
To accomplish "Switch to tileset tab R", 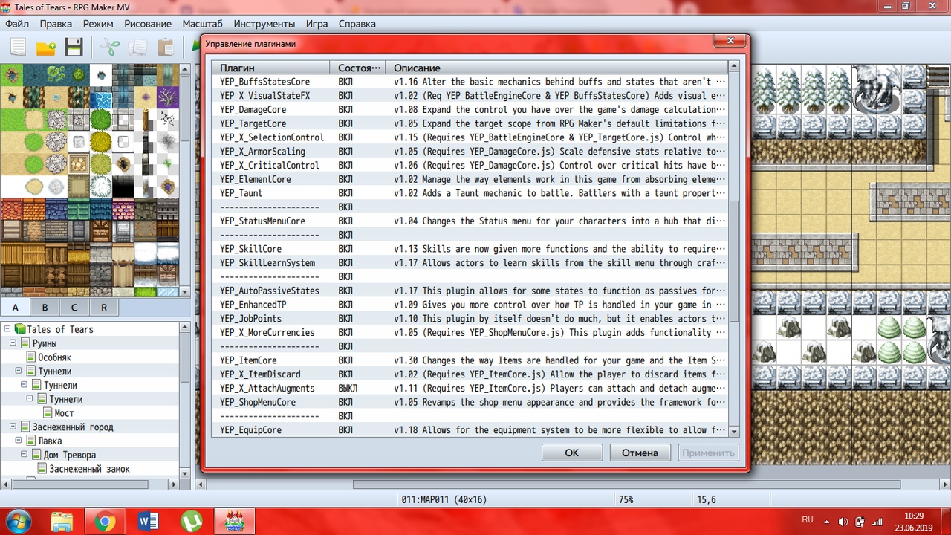I will coord(104,308).
